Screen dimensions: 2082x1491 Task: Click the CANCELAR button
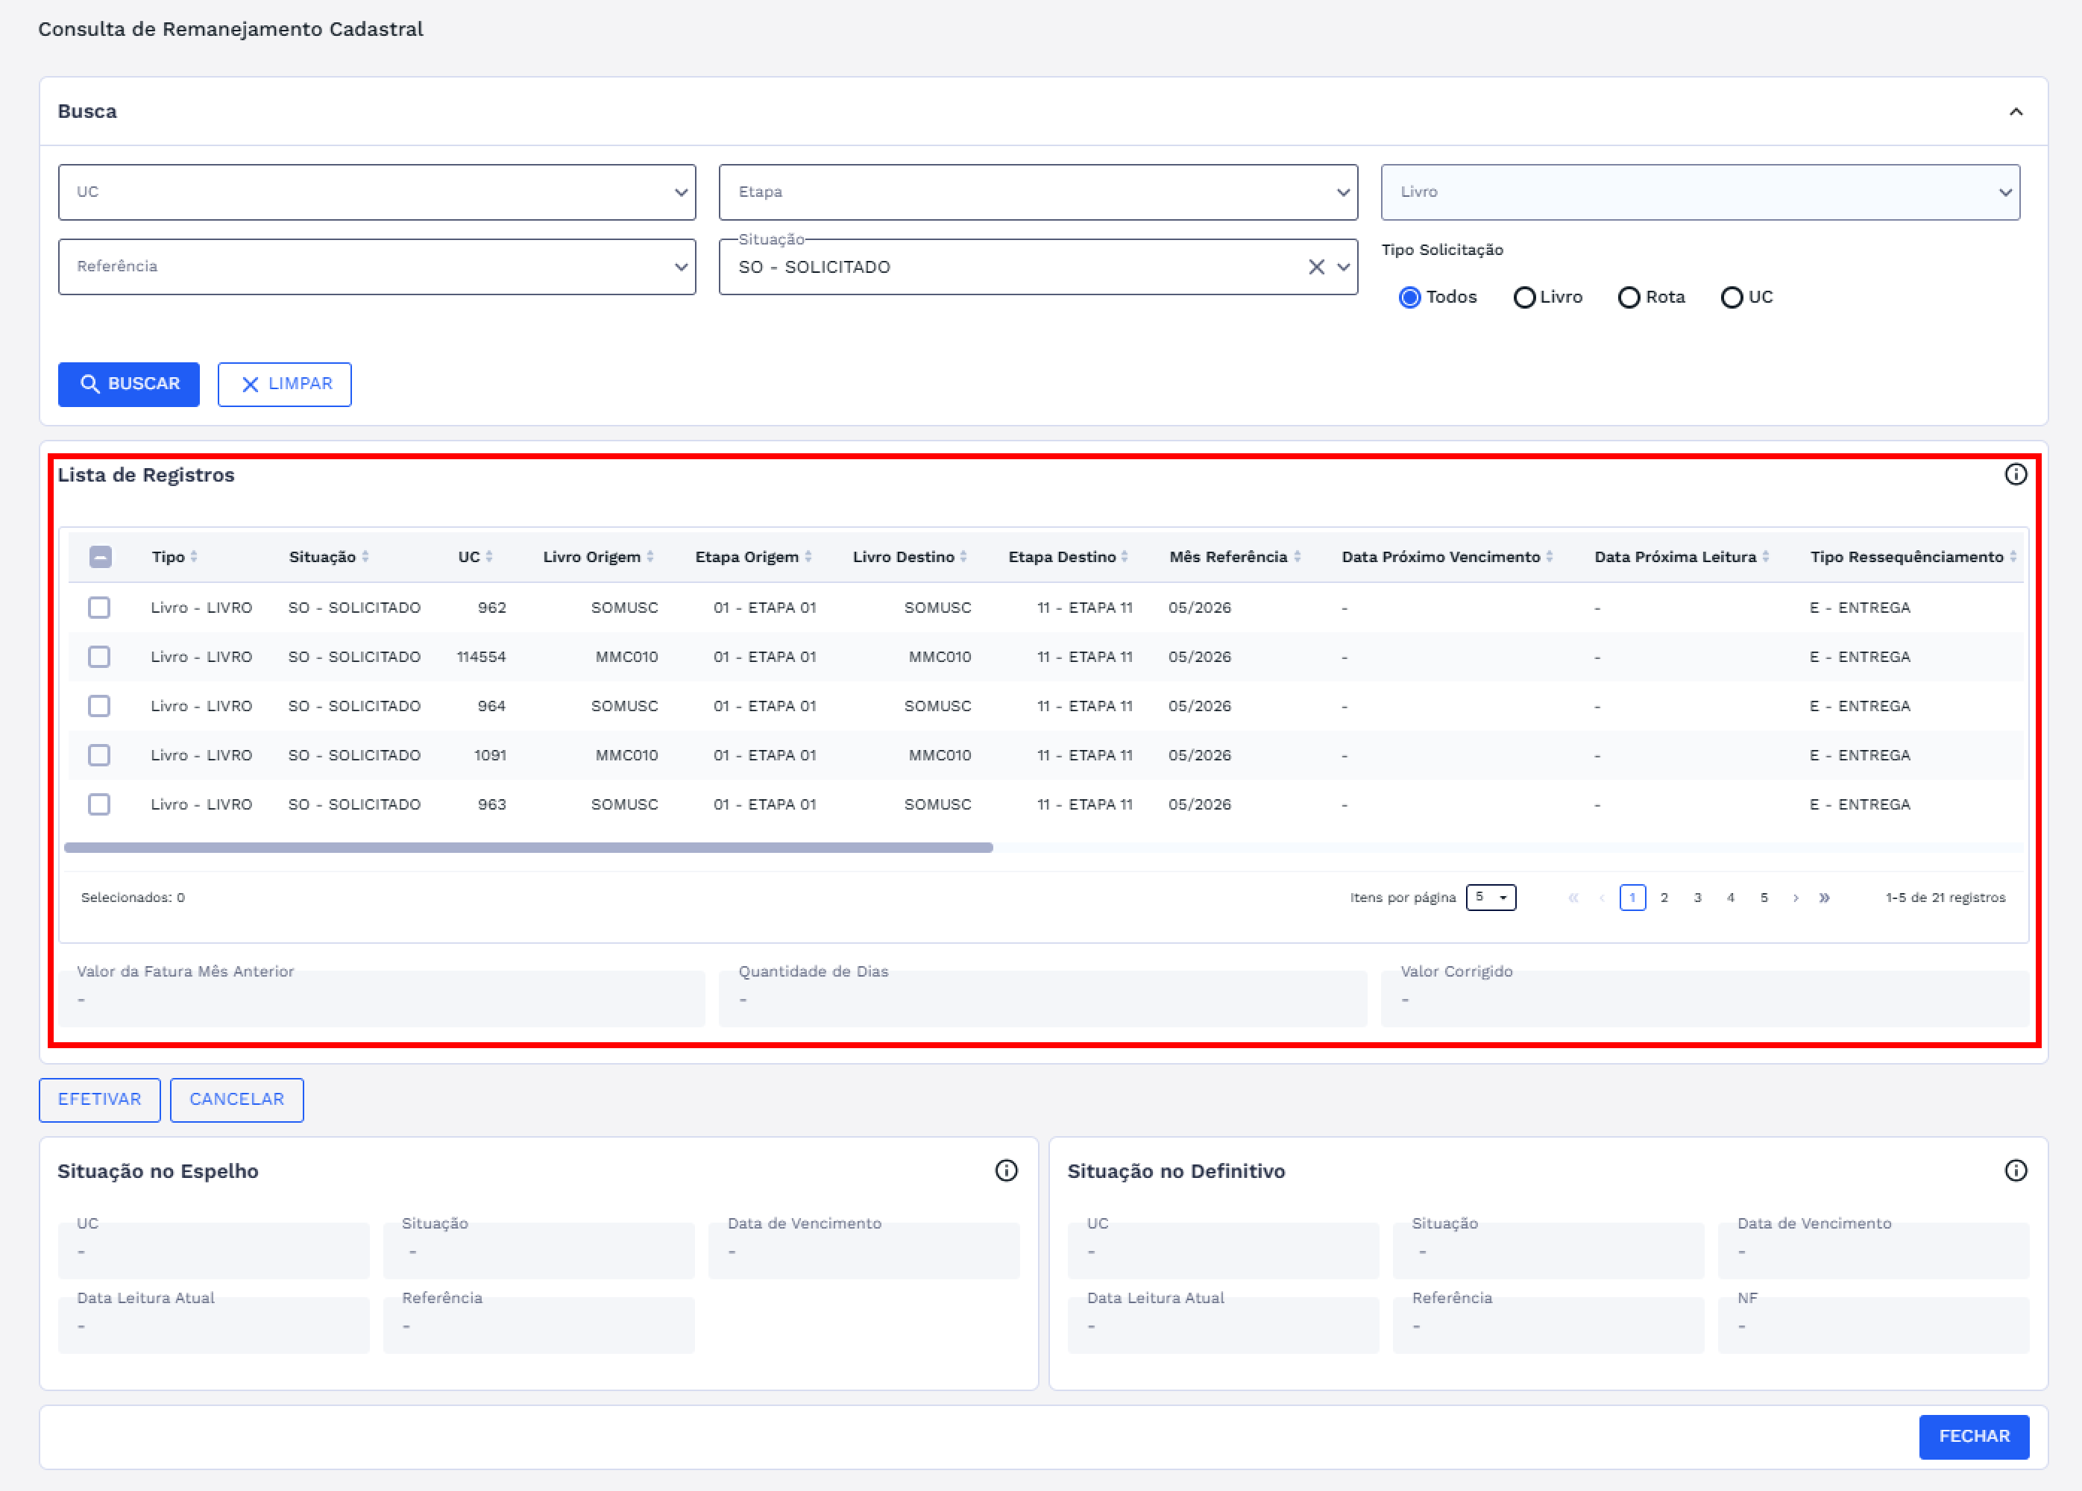237,1099
